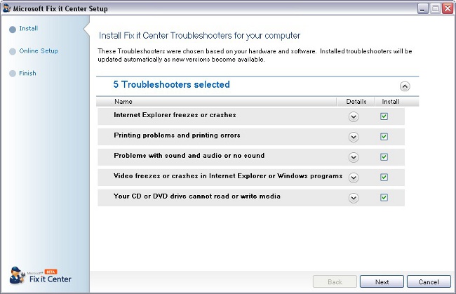Image resolution: width=456 pixels, height=294 pixels.
Task: Click the title bar setup icon
Action: coord(7,8)
